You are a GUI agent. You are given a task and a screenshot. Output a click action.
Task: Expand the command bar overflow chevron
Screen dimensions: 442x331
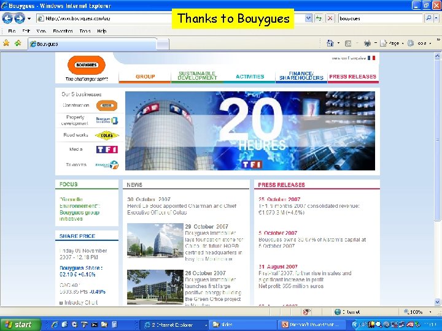coord(438,40)
